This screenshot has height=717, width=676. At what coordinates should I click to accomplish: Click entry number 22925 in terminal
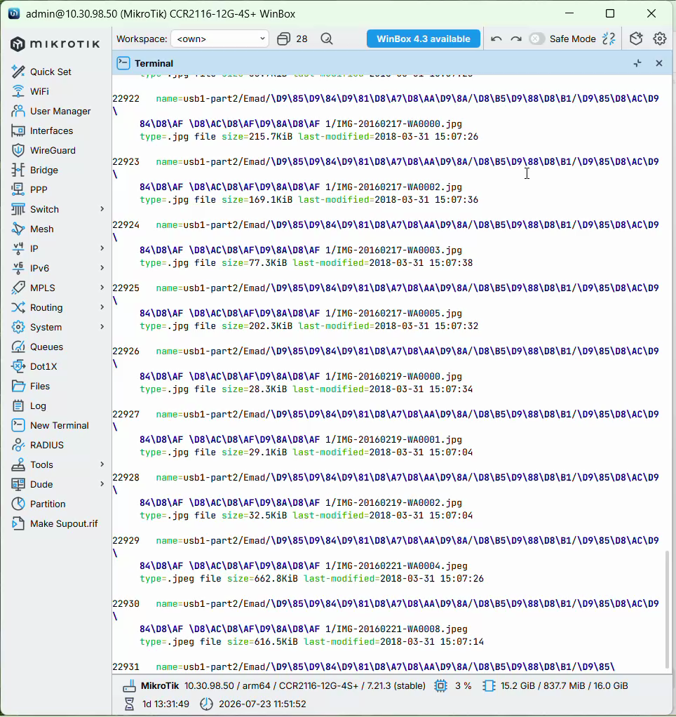[126, 288]
